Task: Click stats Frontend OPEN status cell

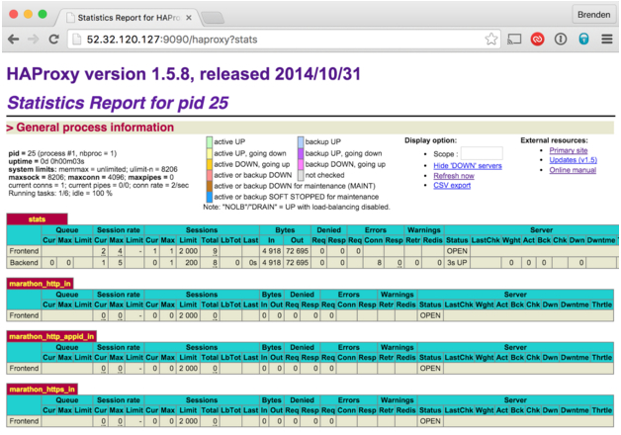Action: pyautogui.click(x=457, y=251)
